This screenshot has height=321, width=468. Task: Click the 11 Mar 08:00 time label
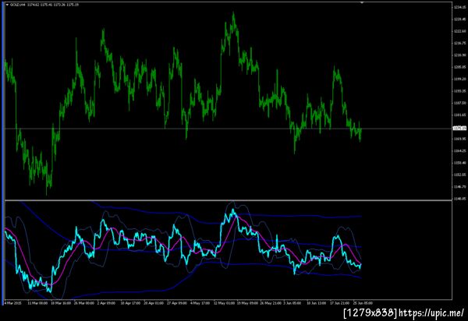pyautogui.click(x=37, y=303)
